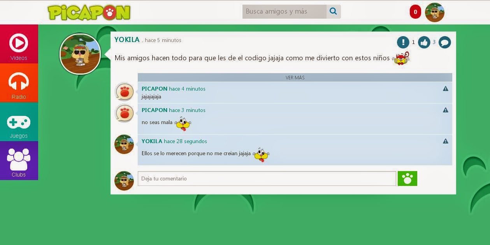Click the 'Deja tu comentario' input field
Screen dimensions: 490x245
[267, 178]
